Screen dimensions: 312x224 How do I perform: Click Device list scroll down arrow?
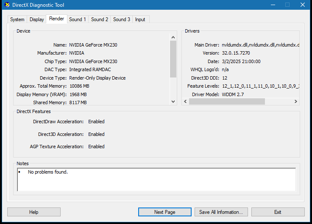(x=173, y=102)
